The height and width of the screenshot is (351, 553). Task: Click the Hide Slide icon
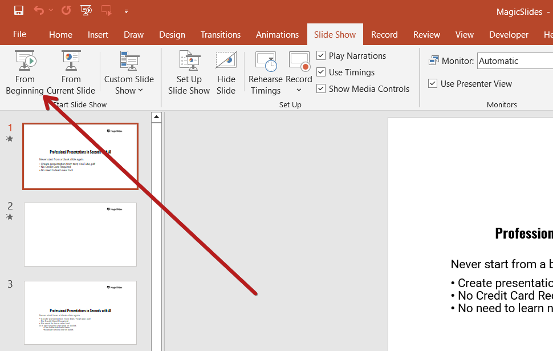pos(226,72)
